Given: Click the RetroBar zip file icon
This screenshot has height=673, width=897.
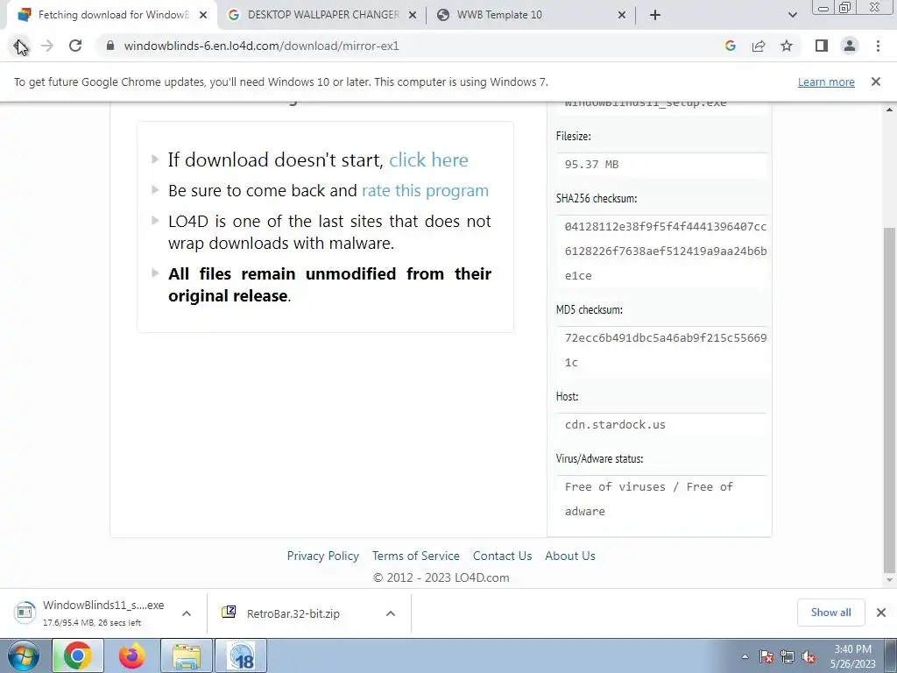Looking at the screenshot, I should tap(229, 613).
